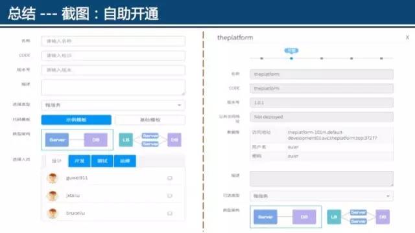This screenshot has width=415, height=233.
Task: Tick the checkbox of the middle user row
Action: coord(170,195)
